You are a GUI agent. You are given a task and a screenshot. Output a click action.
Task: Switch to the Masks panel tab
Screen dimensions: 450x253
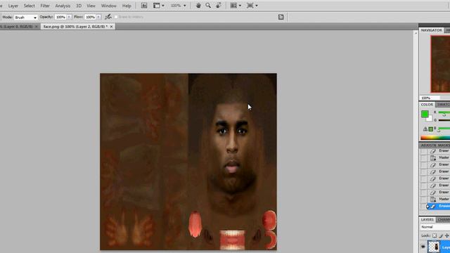[444, 145]
